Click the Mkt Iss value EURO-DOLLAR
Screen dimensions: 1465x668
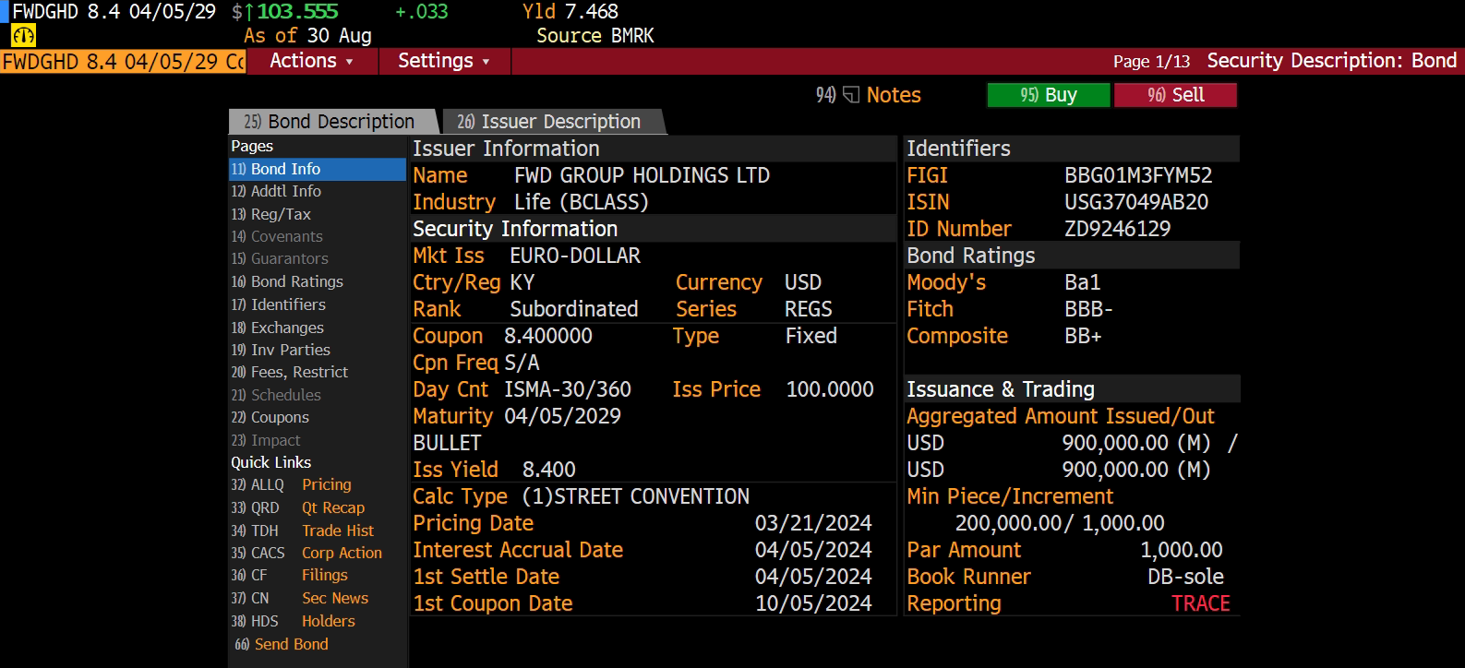click(575, 256)
